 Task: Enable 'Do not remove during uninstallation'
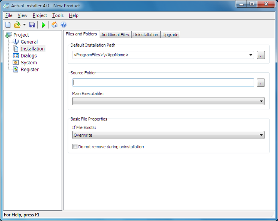click(75, 147)
